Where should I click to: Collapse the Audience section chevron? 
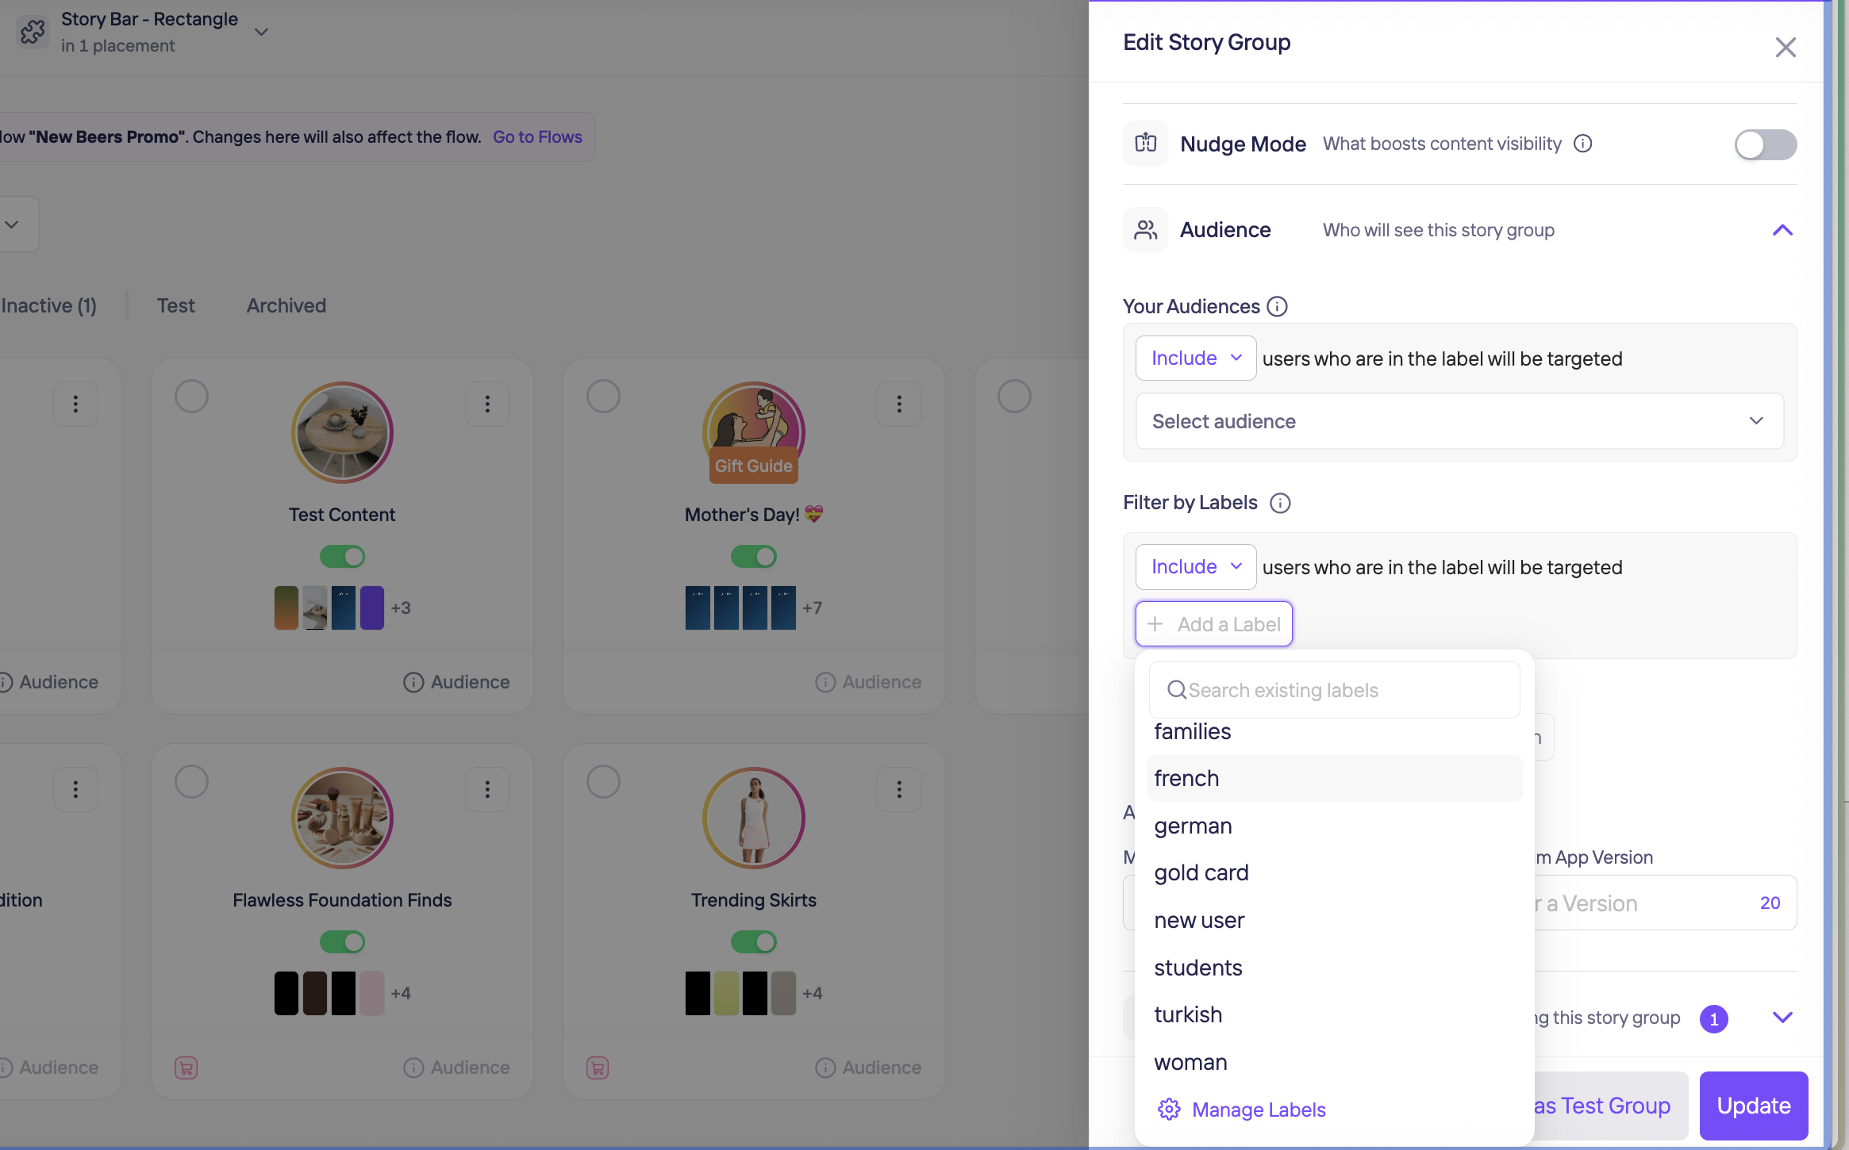coord(1782,230)
